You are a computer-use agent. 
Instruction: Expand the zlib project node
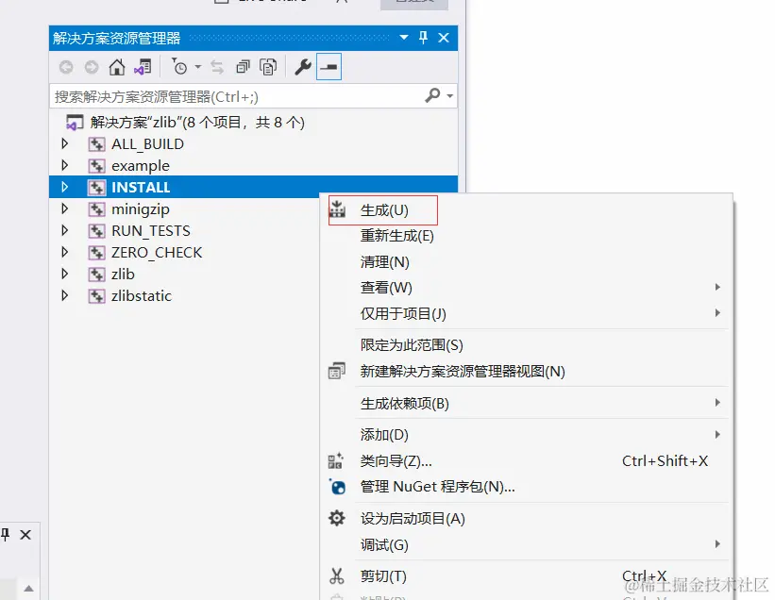coord(63,274)
